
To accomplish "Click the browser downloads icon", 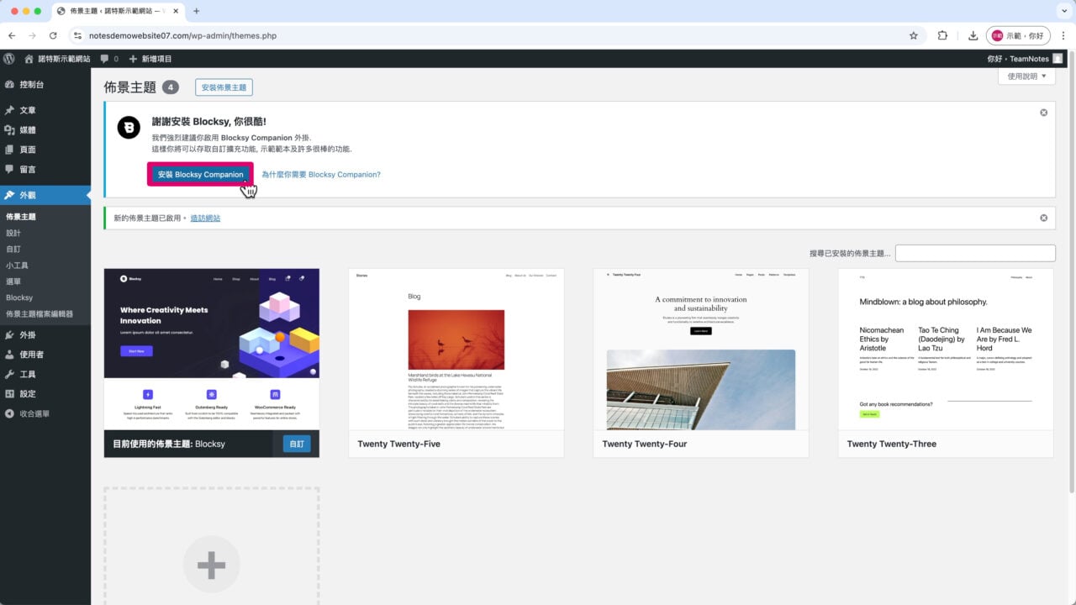I will point(973,36).
